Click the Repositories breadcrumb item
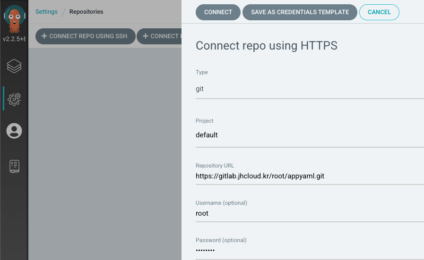Image resolution: width=424 pixels, height=260 pixels. [86, 12]
